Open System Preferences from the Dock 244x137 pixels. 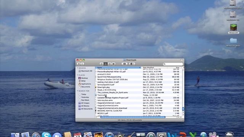click(161, 135)
